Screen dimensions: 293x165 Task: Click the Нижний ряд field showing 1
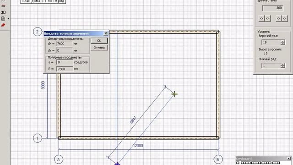pos(271,66)
